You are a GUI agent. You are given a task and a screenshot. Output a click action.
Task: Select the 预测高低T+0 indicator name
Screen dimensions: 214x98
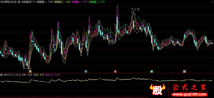coord(29,2)
